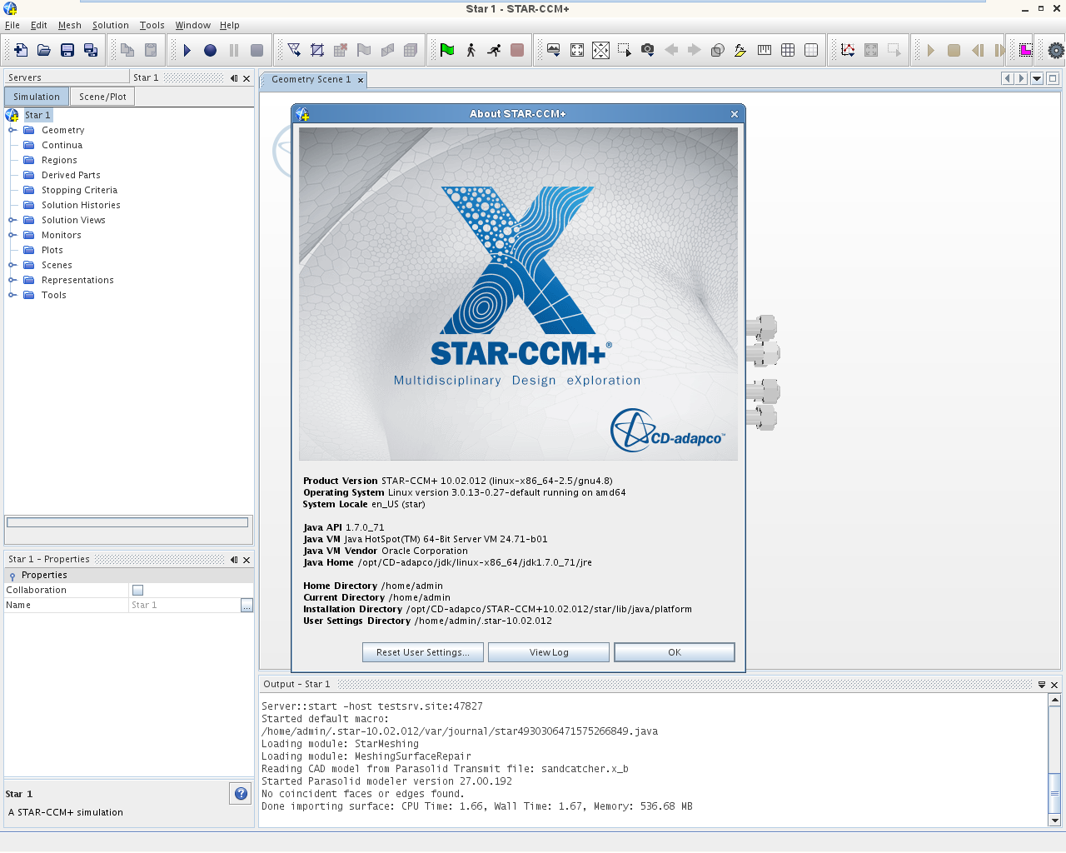
Task: Expand the Solution Views tree node
Action: tap(12, 220)
